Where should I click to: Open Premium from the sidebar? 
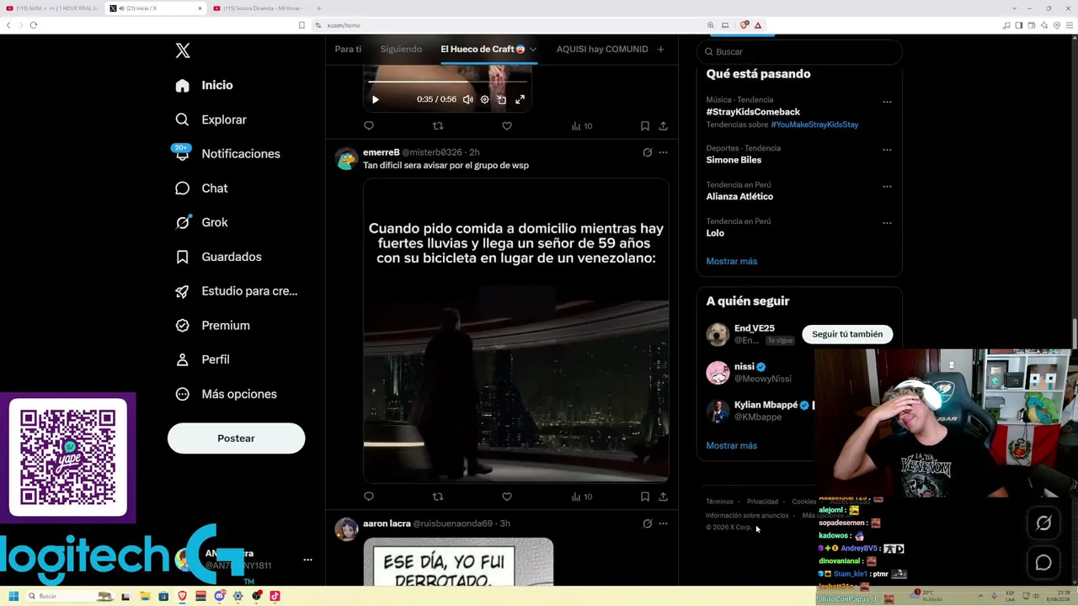click(x=213, y=326)
